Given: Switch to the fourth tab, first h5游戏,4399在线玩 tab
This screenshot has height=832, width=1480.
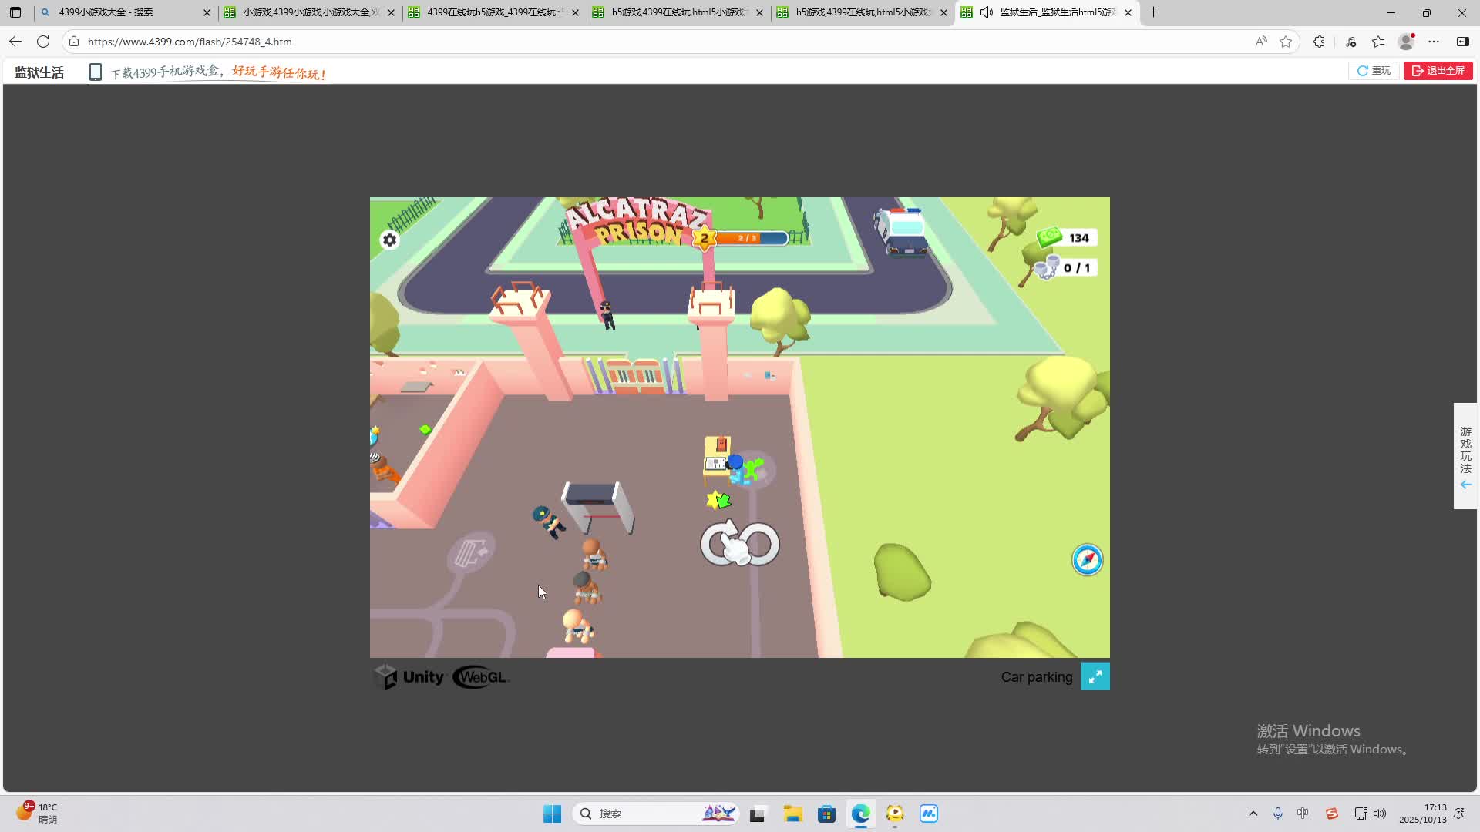Looking at the screenshot, I should point(678,12).
